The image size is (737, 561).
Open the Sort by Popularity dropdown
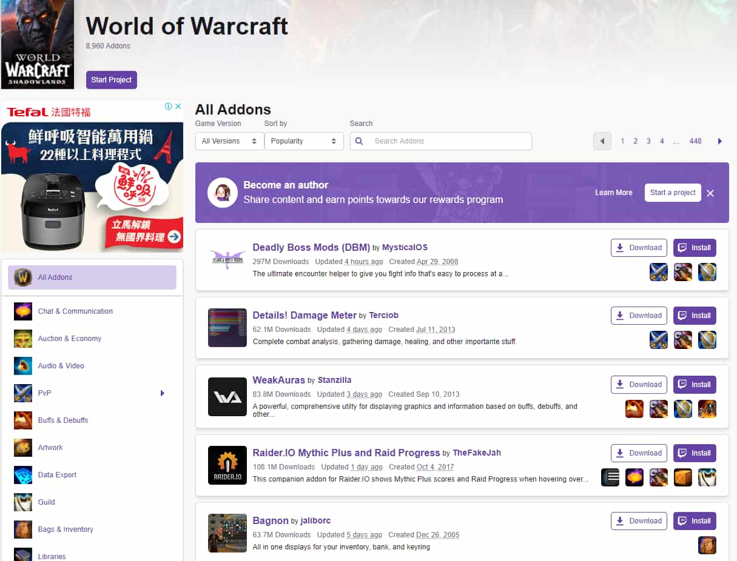click(303, 141)
